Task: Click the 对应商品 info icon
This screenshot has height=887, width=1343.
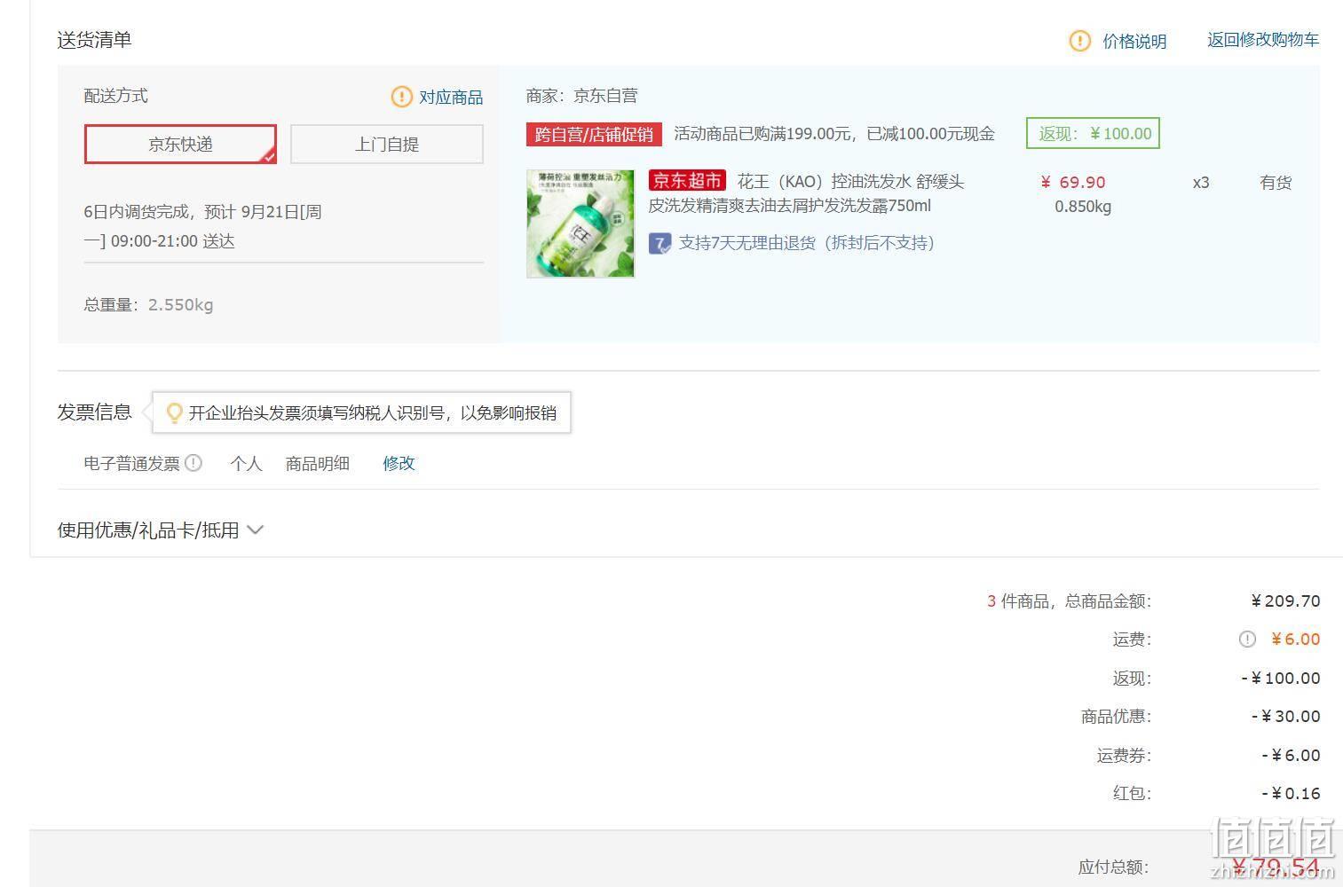Action: point(401,96)
